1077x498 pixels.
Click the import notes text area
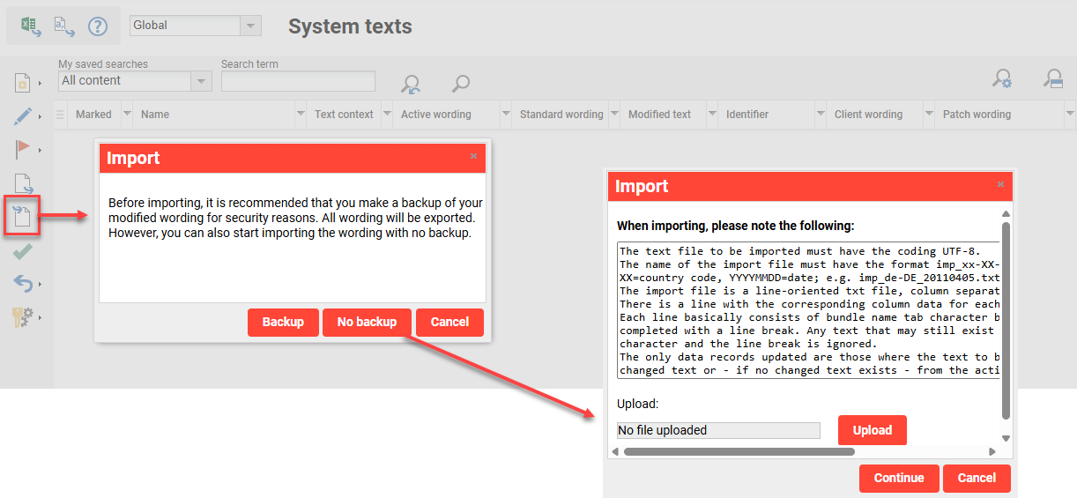808,309
